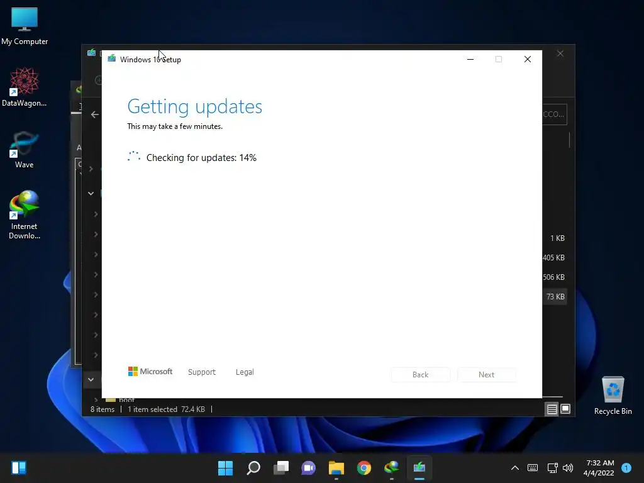Open the Recycle Bin
The image size is (644, 483).
[x=613, y=396]
